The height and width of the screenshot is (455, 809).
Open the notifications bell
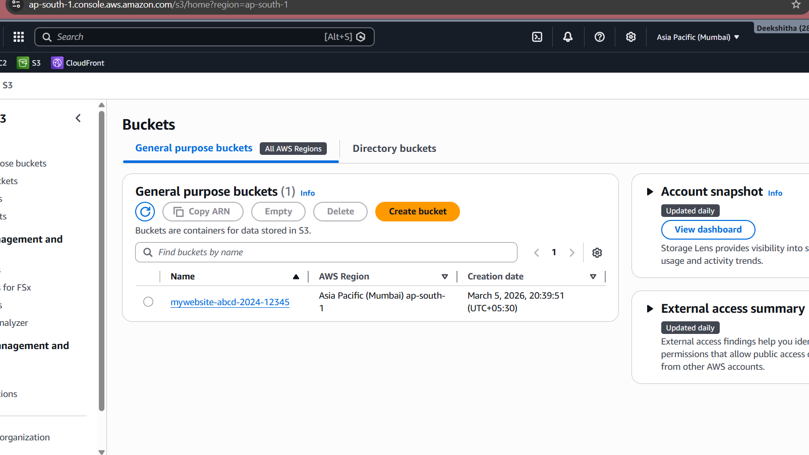pos(568,37)
